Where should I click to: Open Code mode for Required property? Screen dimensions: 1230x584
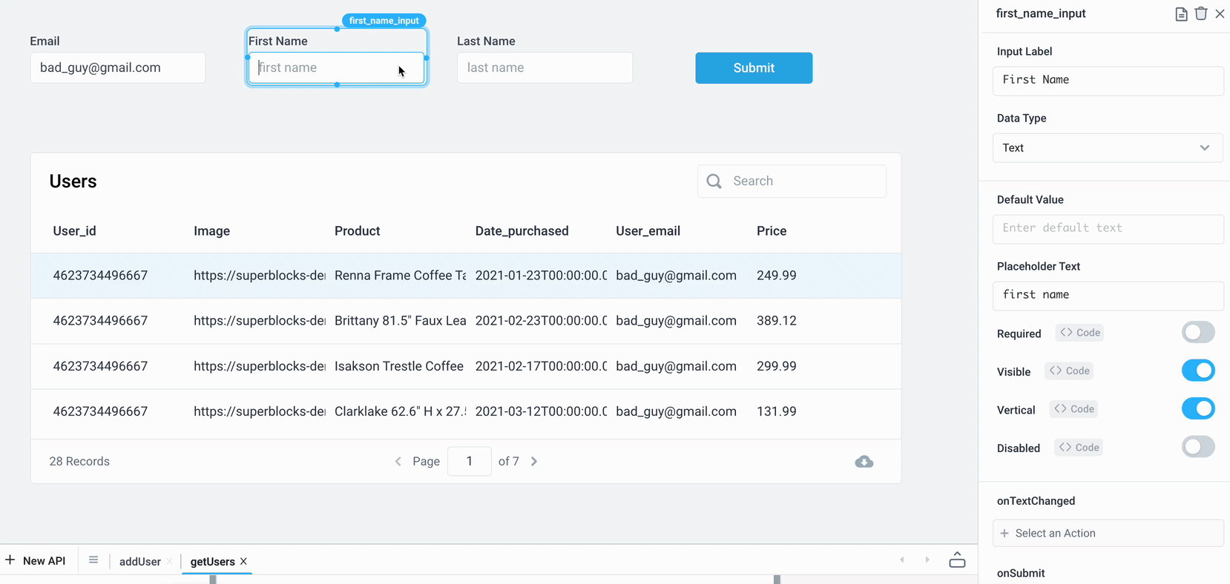coord(1079,333)
